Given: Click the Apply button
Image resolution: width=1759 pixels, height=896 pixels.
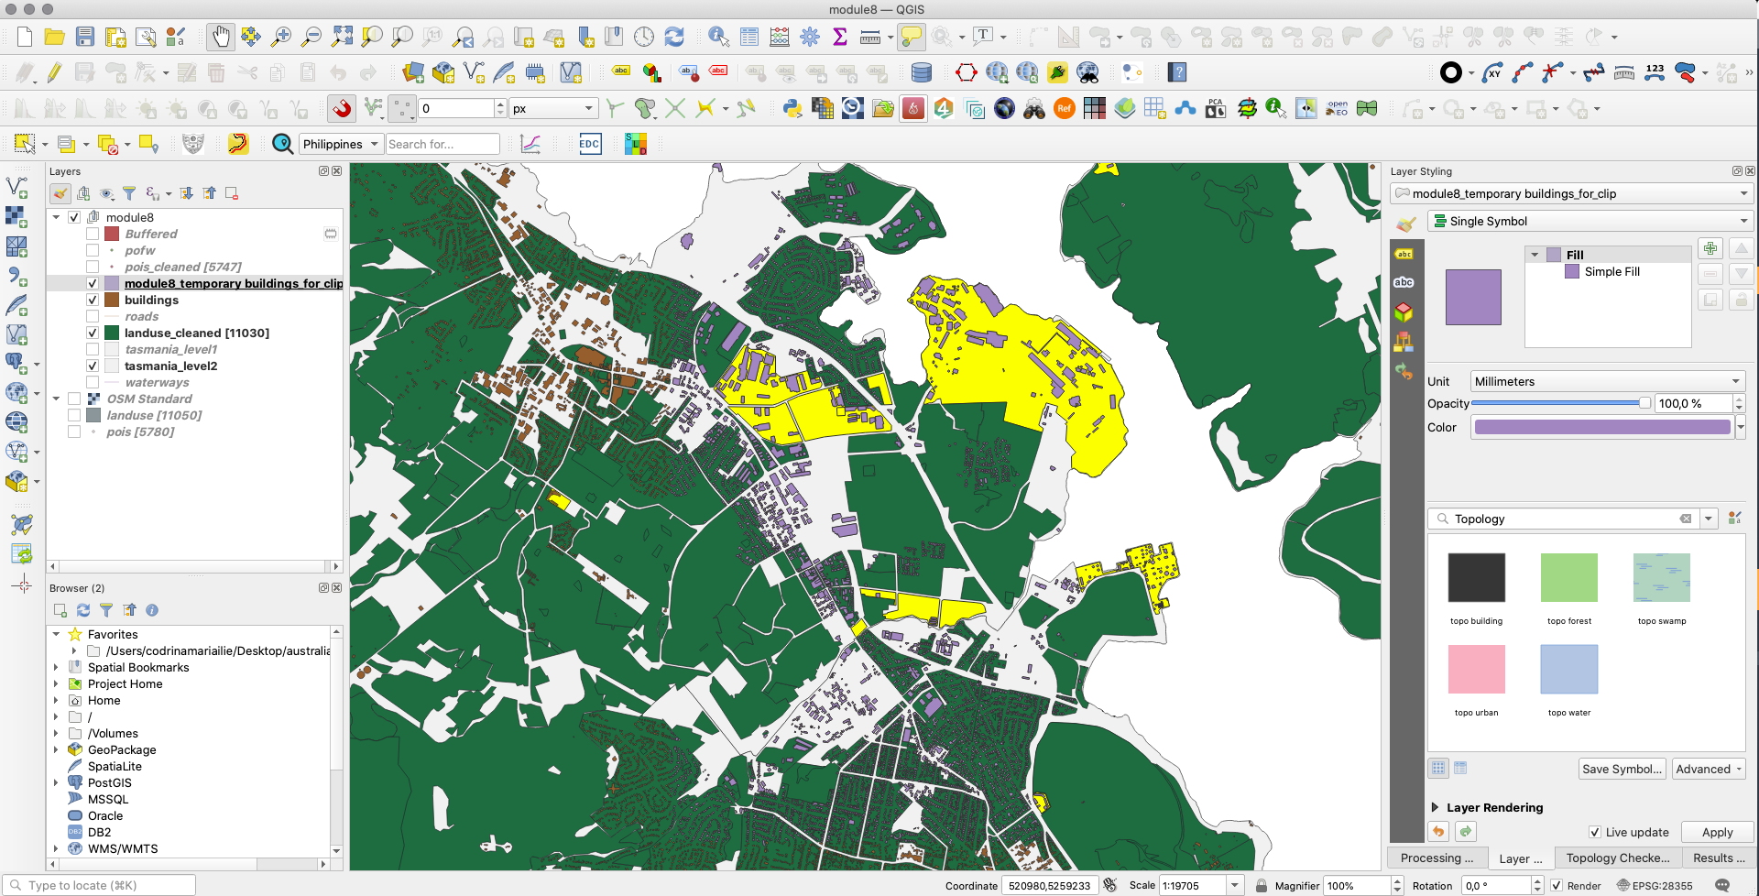Looking at the screenshot, I should click(x=1717, y=832).
